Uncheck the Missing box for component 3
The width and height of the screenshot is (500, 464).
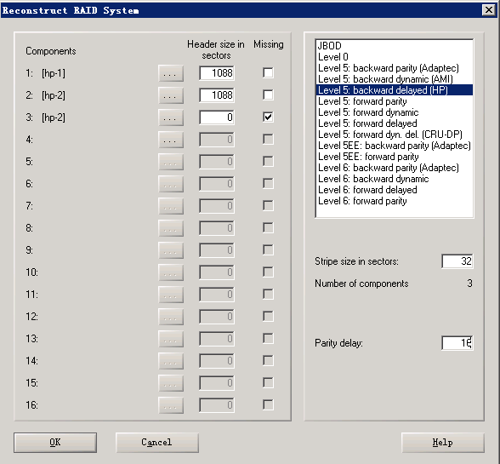click(x=268, y=117)
